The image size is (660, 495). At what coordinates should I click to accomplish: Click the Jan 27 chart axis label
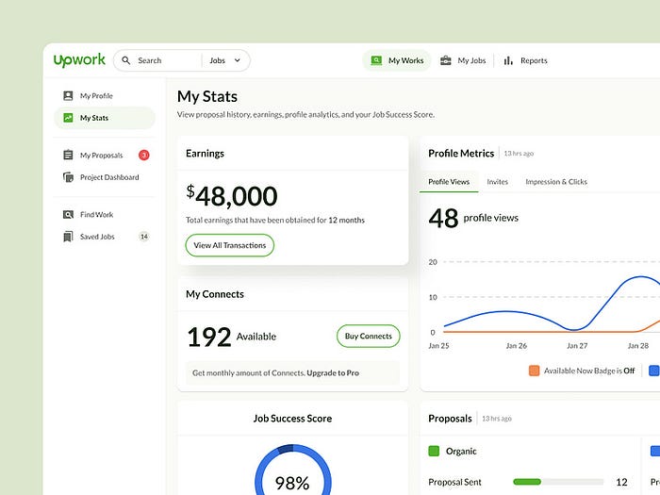tap(577, 346)
